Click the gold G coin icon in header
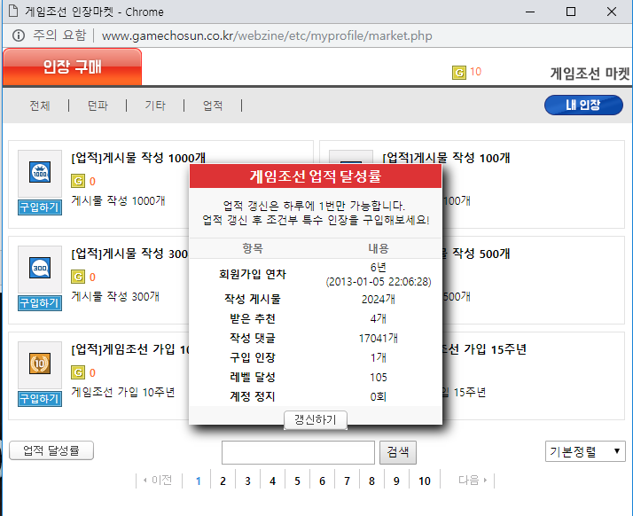633x516 pixels. click(x=458, y=72)
